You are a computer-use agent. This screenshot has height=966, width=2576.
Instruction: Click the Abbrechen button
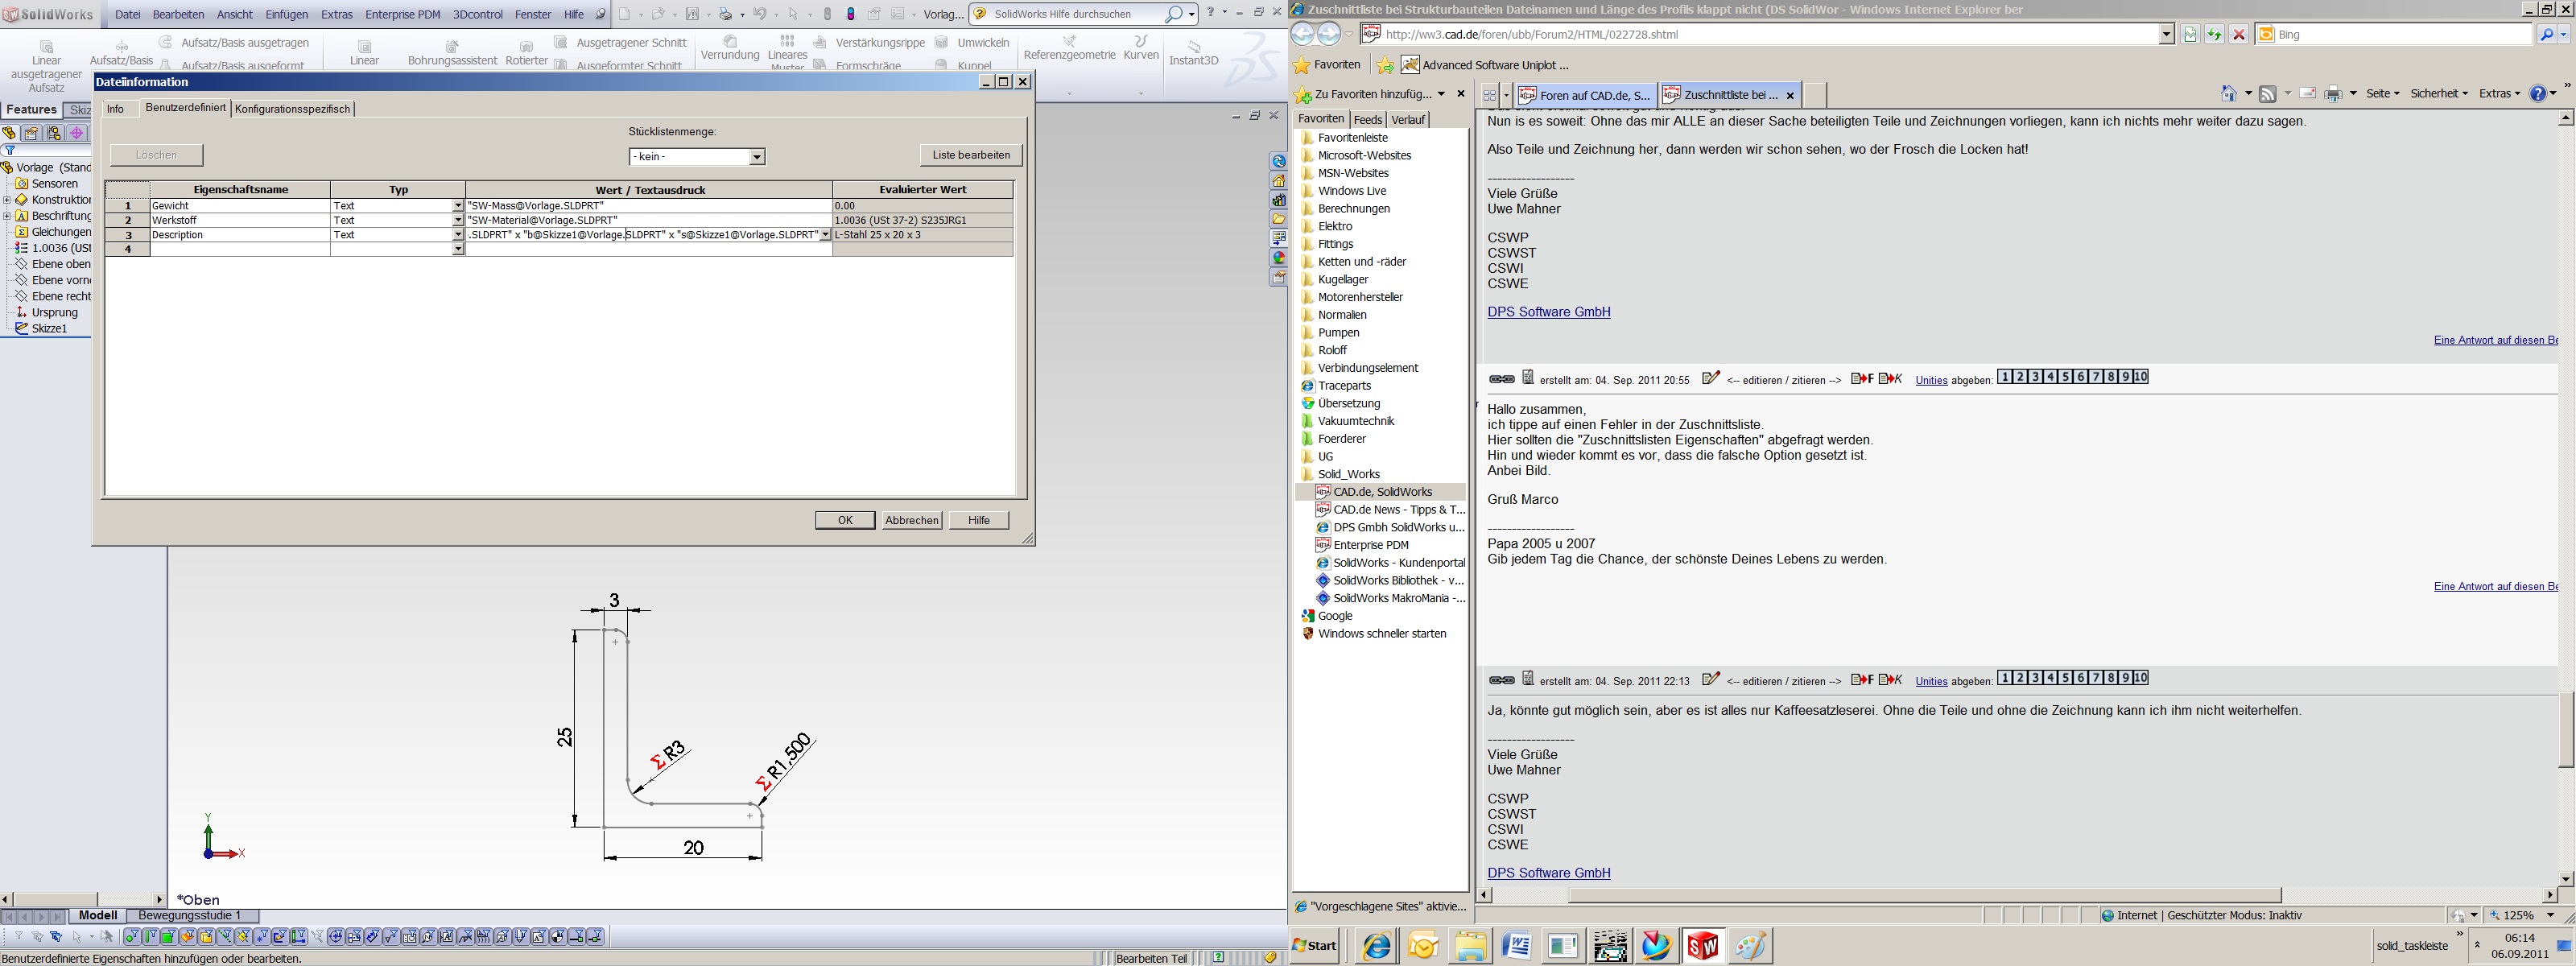(912, 520)
